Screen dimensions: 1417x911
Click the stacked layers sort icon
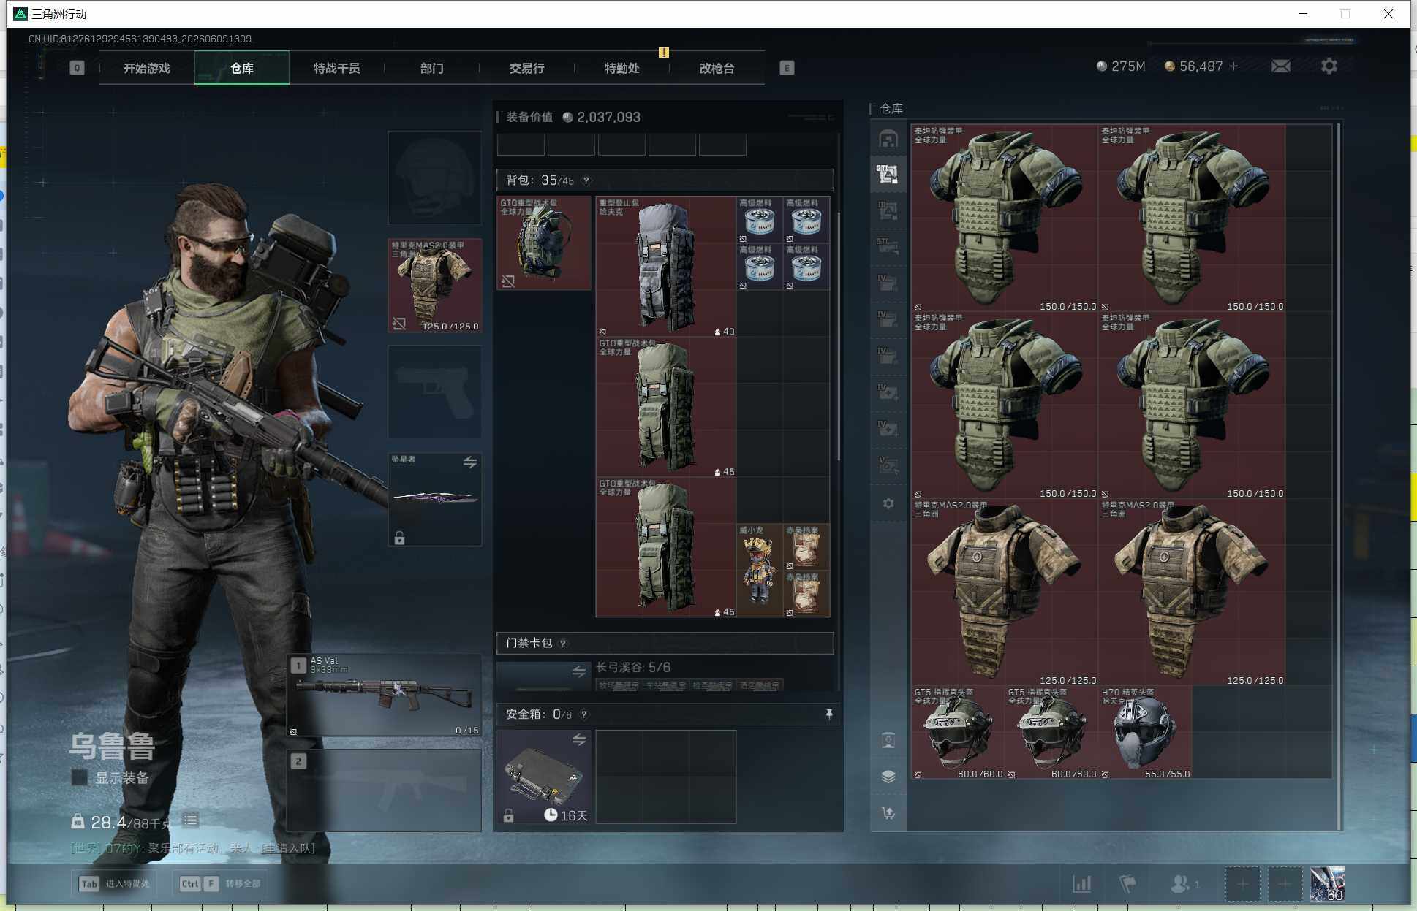click(x=888, y=777)
